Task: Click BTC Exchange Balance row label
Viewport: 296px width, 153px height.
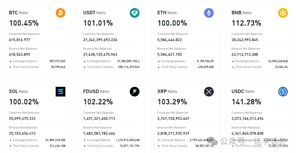Action: coord(25,61)
